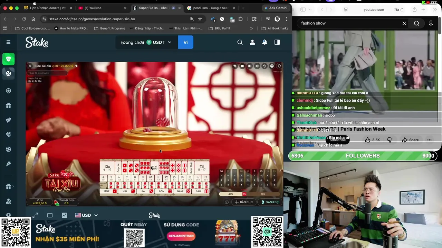Image resolution: width=442 pixels, height=248 pixels.
Task: Select the green Casino cards icon in sidebar
Action: (x=9, y=59)
